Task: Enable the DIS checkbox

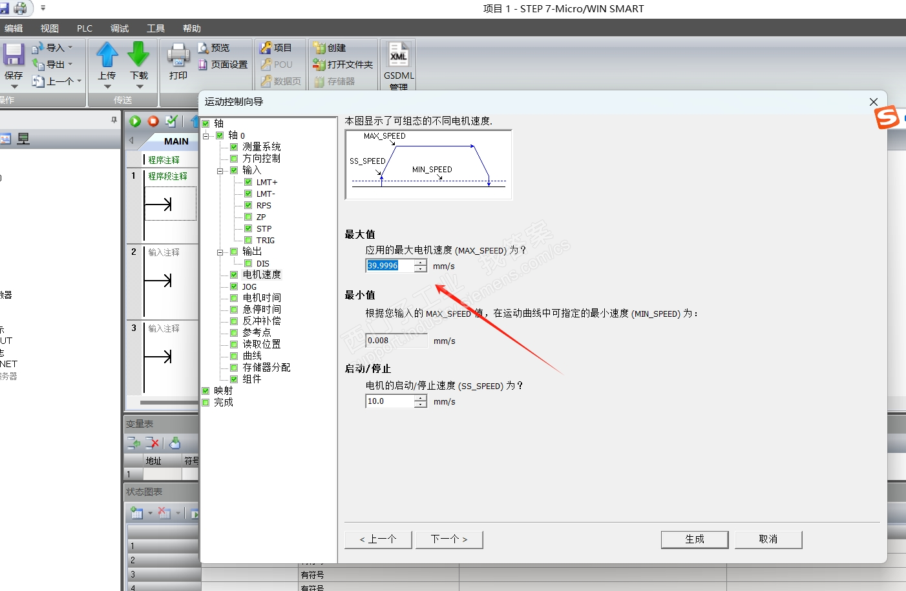Action: coord(248,263)
